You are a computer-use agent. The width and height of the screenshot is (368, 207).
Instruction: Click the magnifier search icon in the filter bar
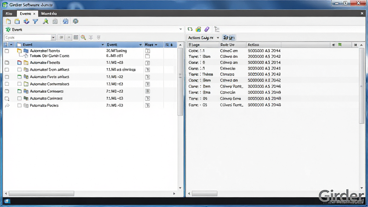[83, 37]
